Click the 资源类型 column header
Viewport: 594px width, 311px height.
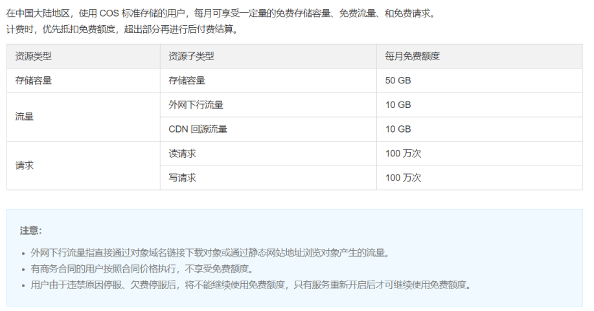point(34,56)
